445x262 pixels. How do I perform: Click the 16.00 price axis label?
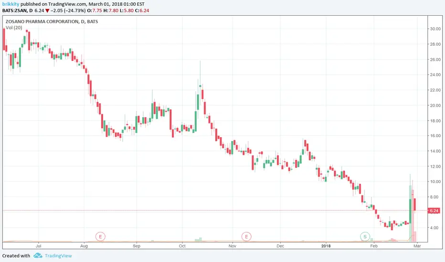click(x=435, y=136)
